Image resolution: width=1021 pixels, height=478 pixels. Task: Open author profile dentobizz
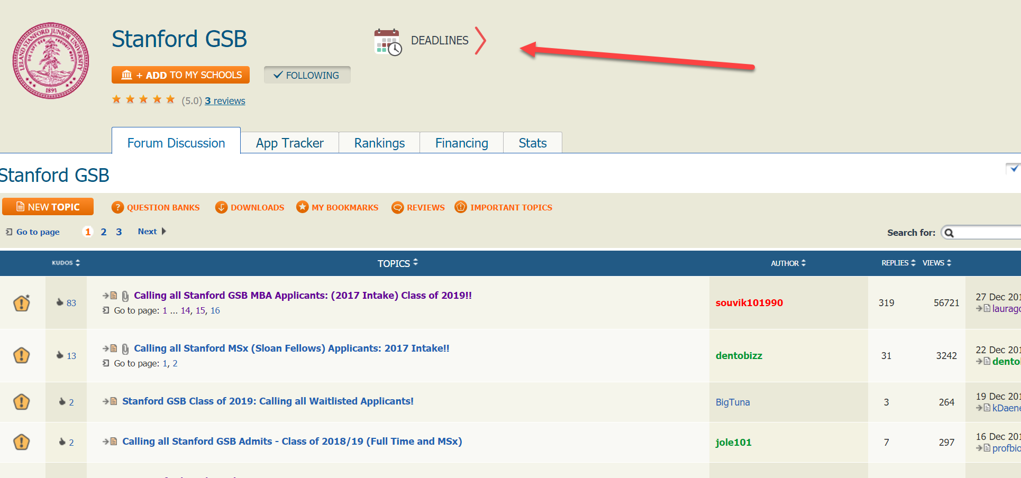(739, 355)
